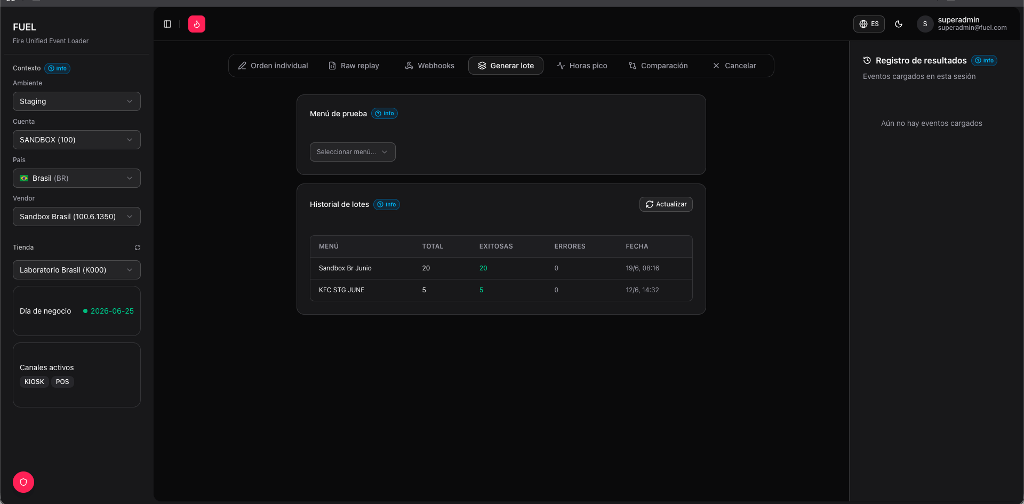This screenshot has height=504, width=1024.
Task: Select the KFC STG JUNE row
Action: coord(501,290)
